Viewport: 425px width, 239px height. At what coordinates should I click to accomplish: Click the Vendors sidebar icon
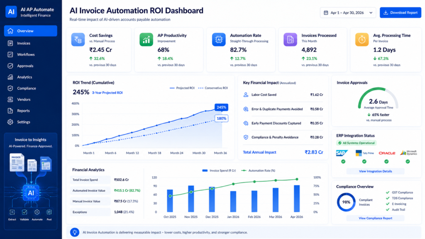10,100
